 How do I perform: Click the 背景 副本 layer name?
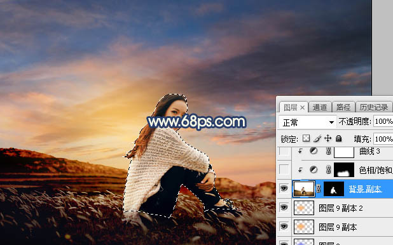click(x=365, y=189)
